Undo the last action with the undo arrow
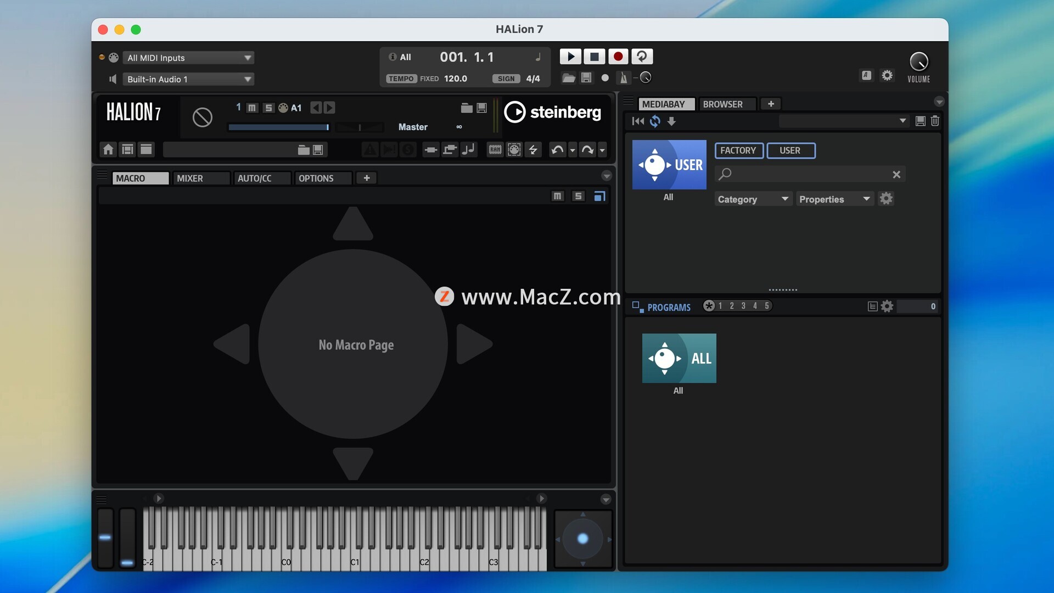 click(x=557, y=150)
